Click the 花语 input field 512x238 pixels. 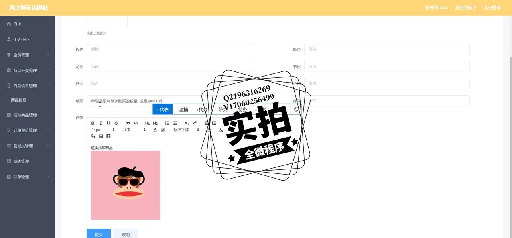tap(169, 67)
